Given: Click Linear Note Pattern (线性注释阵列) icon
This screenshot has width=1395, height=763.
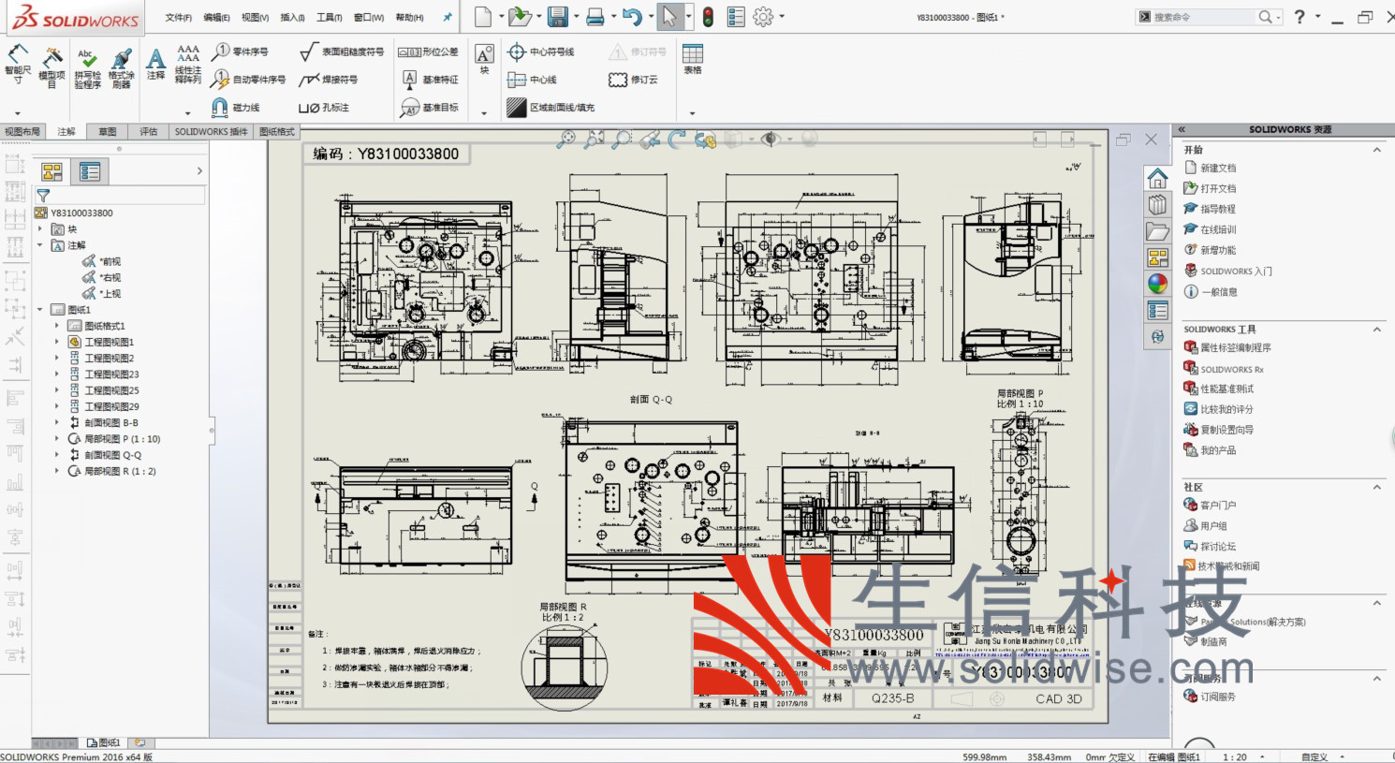Looking at the screenshot, I should (188, 64).
